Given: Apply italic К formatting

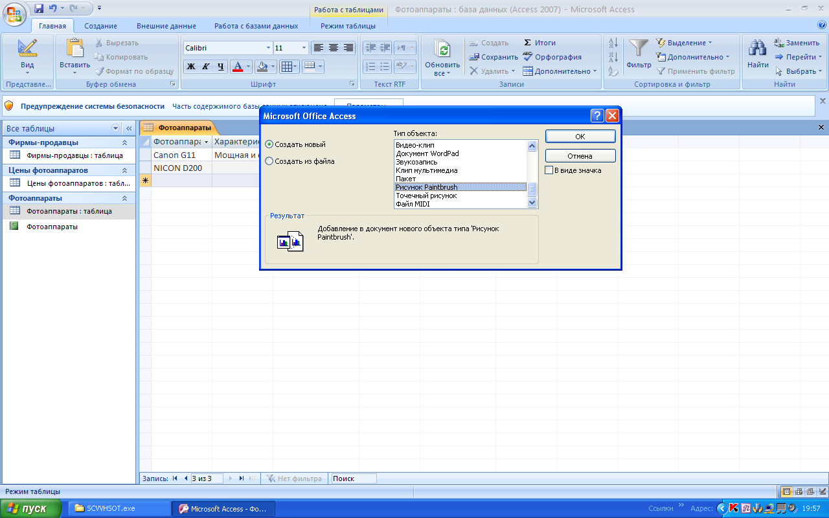Looking at the screenshot, I should pyautogui.click(x=206, y=66).
